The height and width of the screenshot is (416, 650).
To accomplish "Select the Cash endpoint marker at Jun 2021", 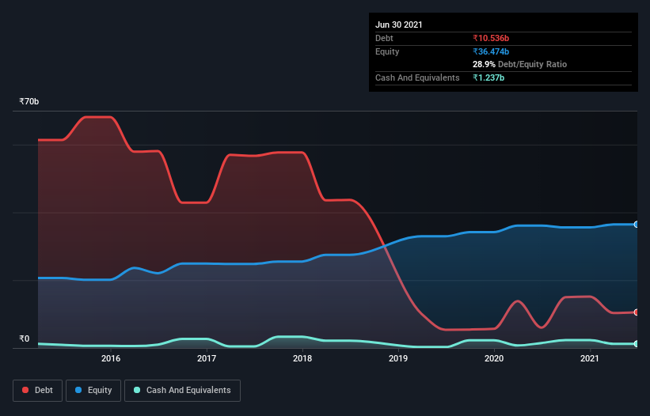I will pos(637,343).
